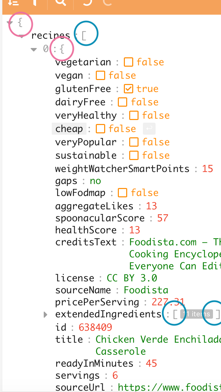The width and height of the screenshot is (221, 392).
Task: Check the sustainable checkbox
Action: [x=134, y=155]
